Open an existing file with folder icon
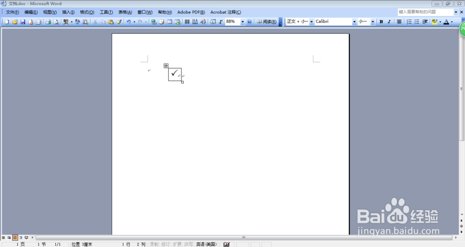 (15, 22)
